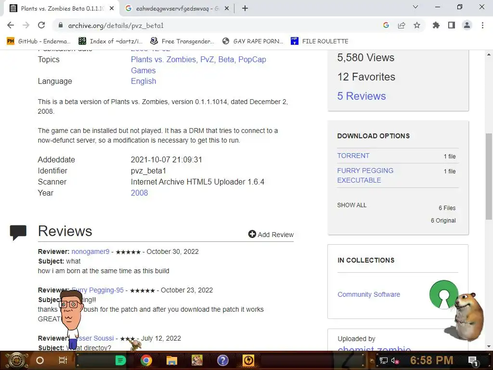Follow the 2008 year link

click(x=139, y=193)
